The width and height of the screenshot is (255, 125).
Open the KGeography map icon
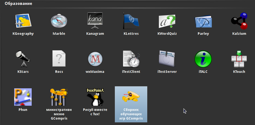pyautogui.click(x=23, y=21)
